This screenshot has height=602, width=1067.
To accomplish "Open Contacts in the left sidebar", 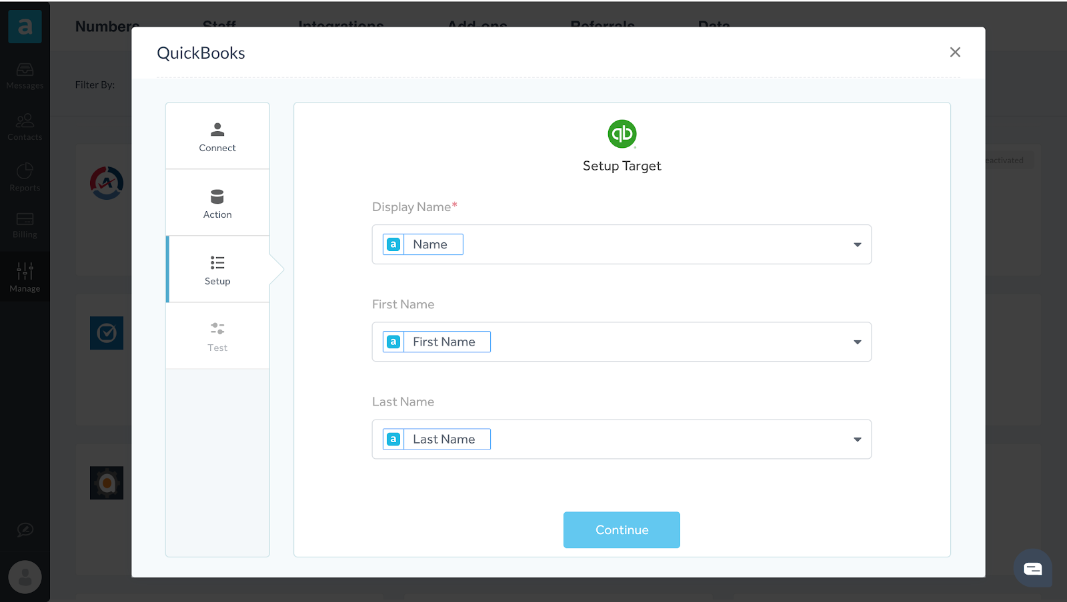I will (25, 127).
